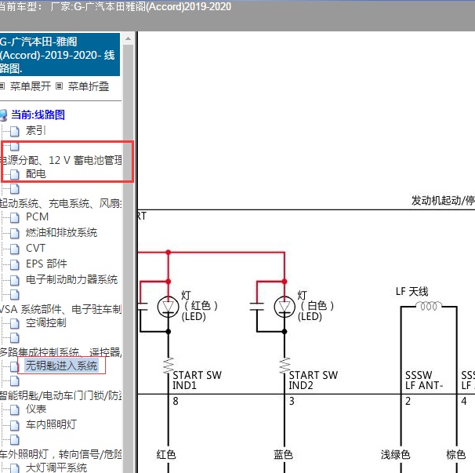Open the 配电 tree item
Viewport: 475px width, 473px height.
pos(36,173)
